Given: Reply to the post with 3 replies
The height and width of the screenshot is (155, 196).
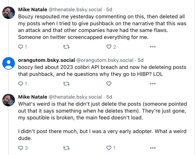Looking at the screenshot, I should click(20, 148).
